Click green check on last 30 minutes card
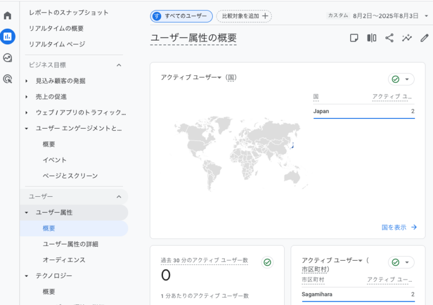This screenshot has width=433, height=305. (267, 262)
